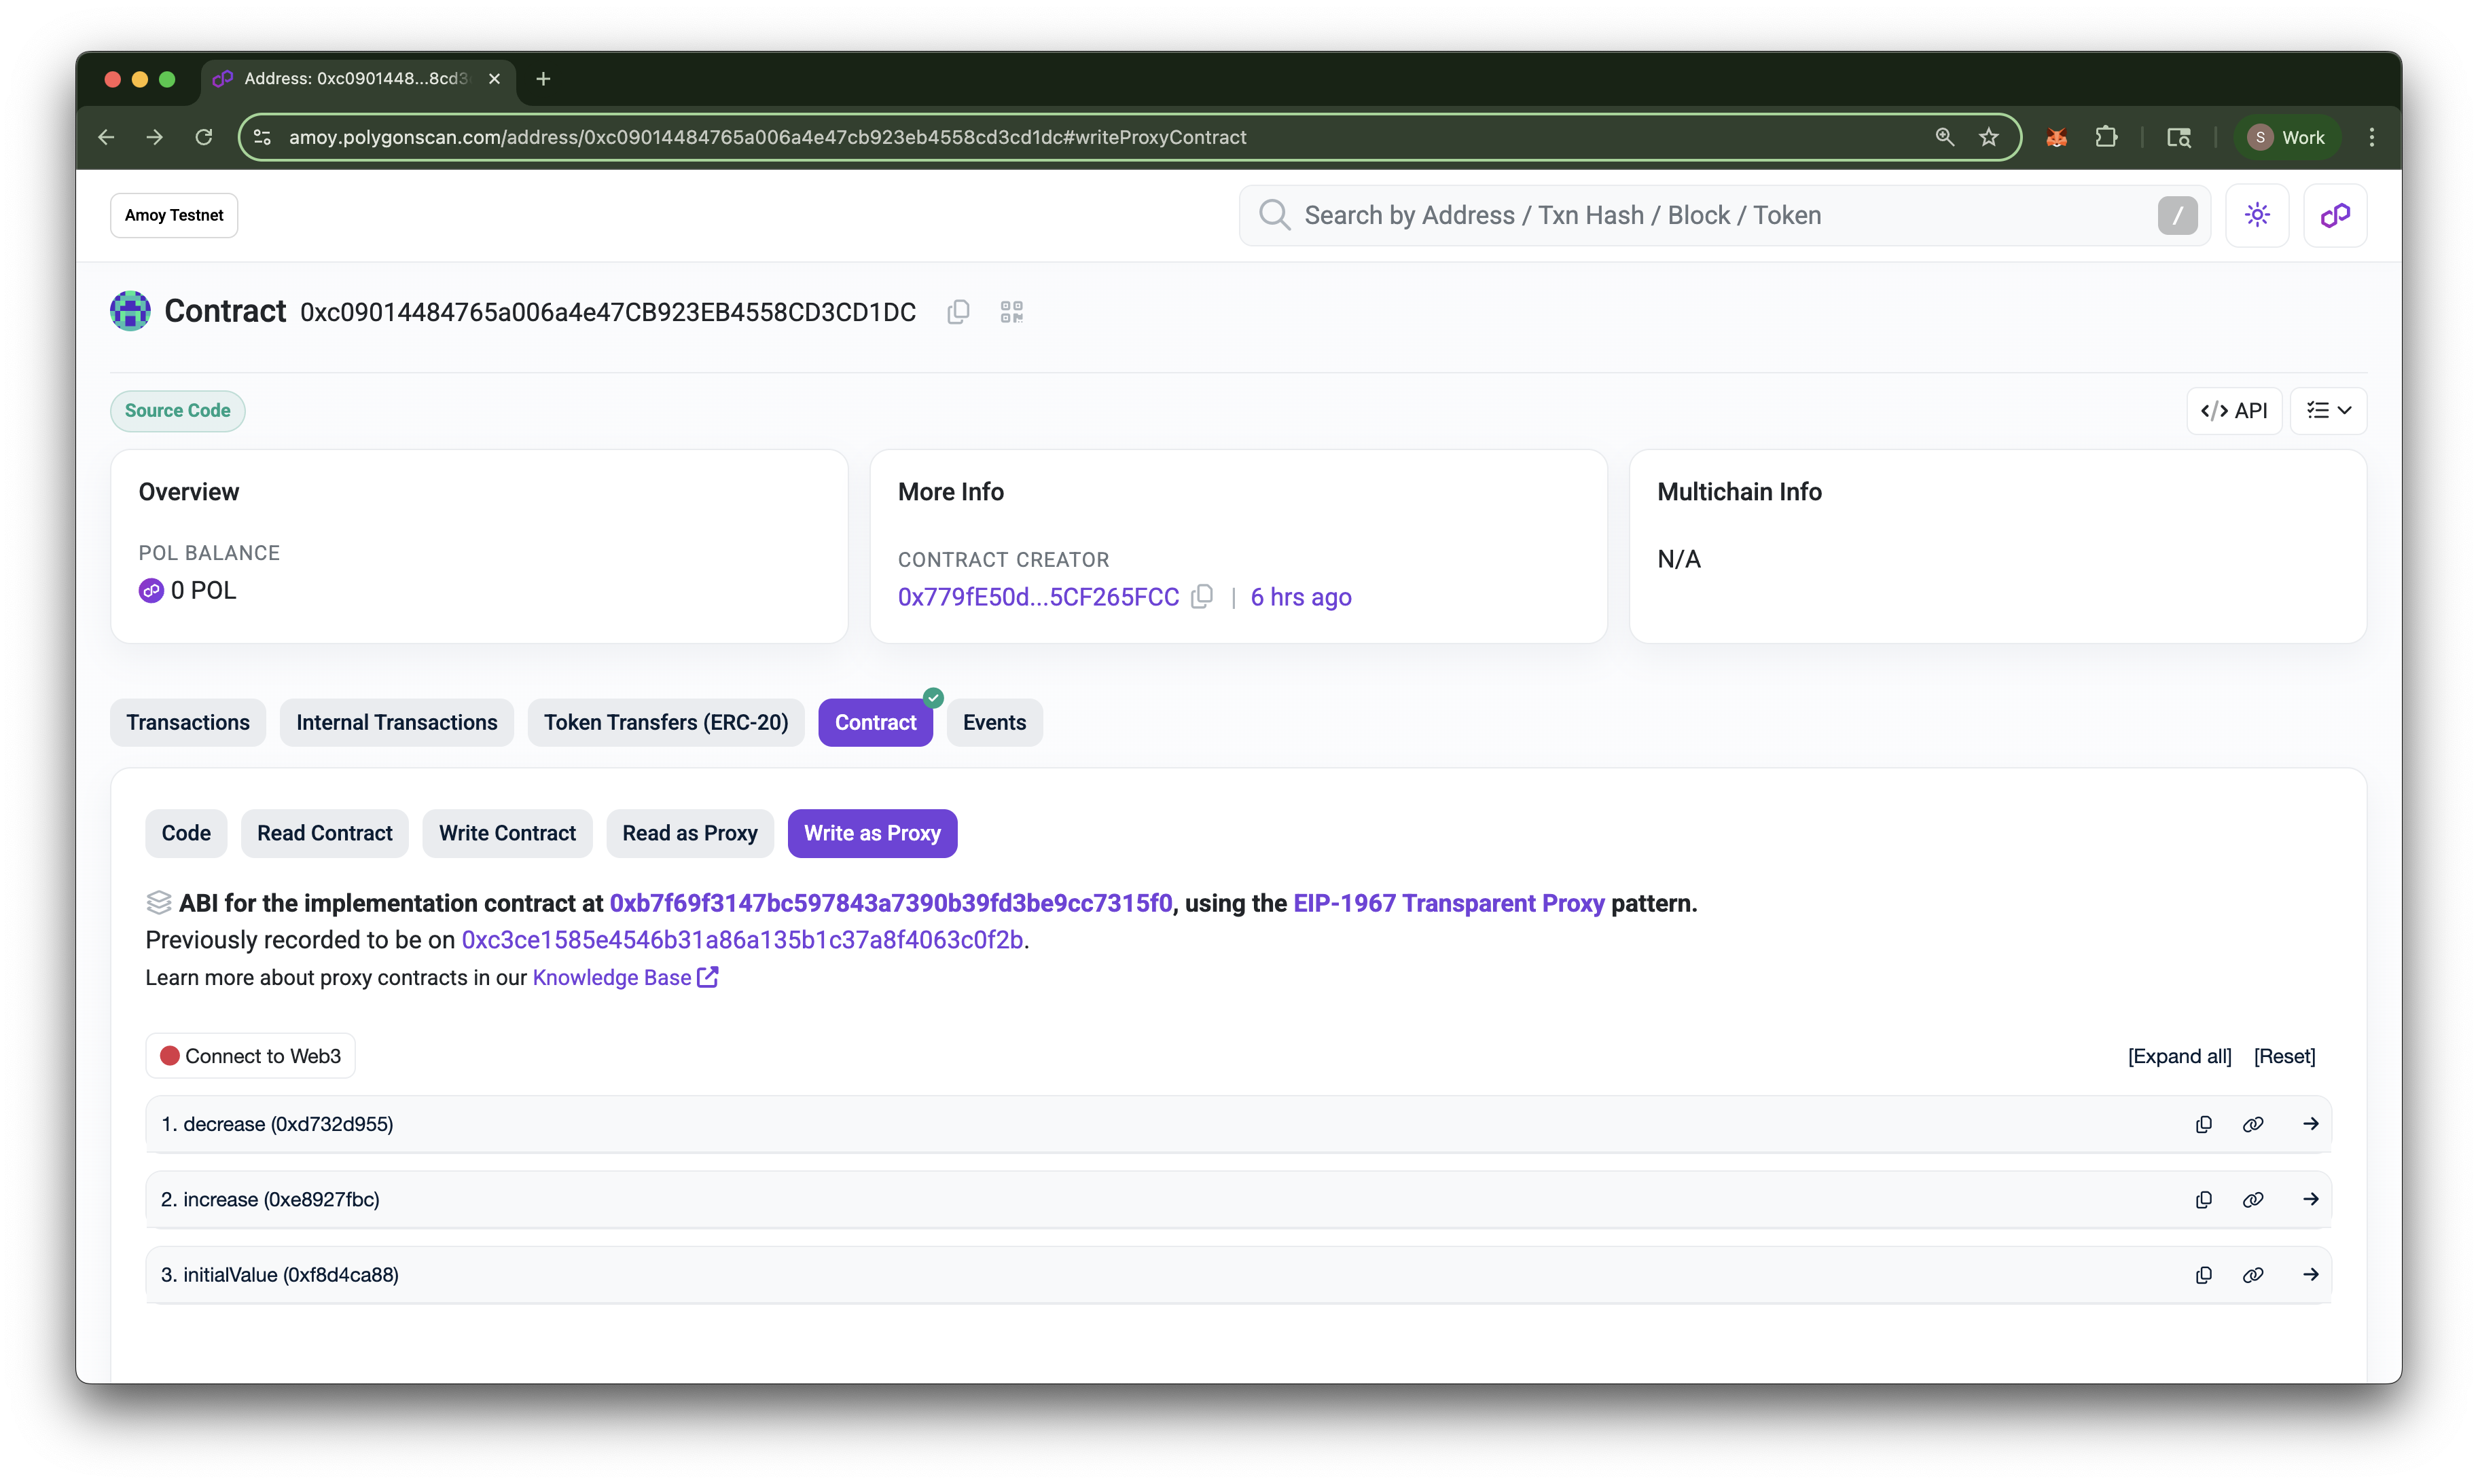Toggle light/dark theme sun icon
2478x1484 pixels.
click(x=2257, y=215)
